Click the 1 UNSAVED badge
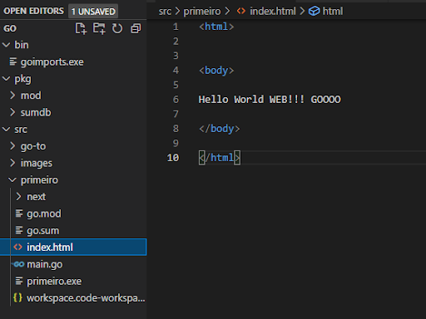The width and height of the screenshot is (426, 319). (x=93, y=12)
